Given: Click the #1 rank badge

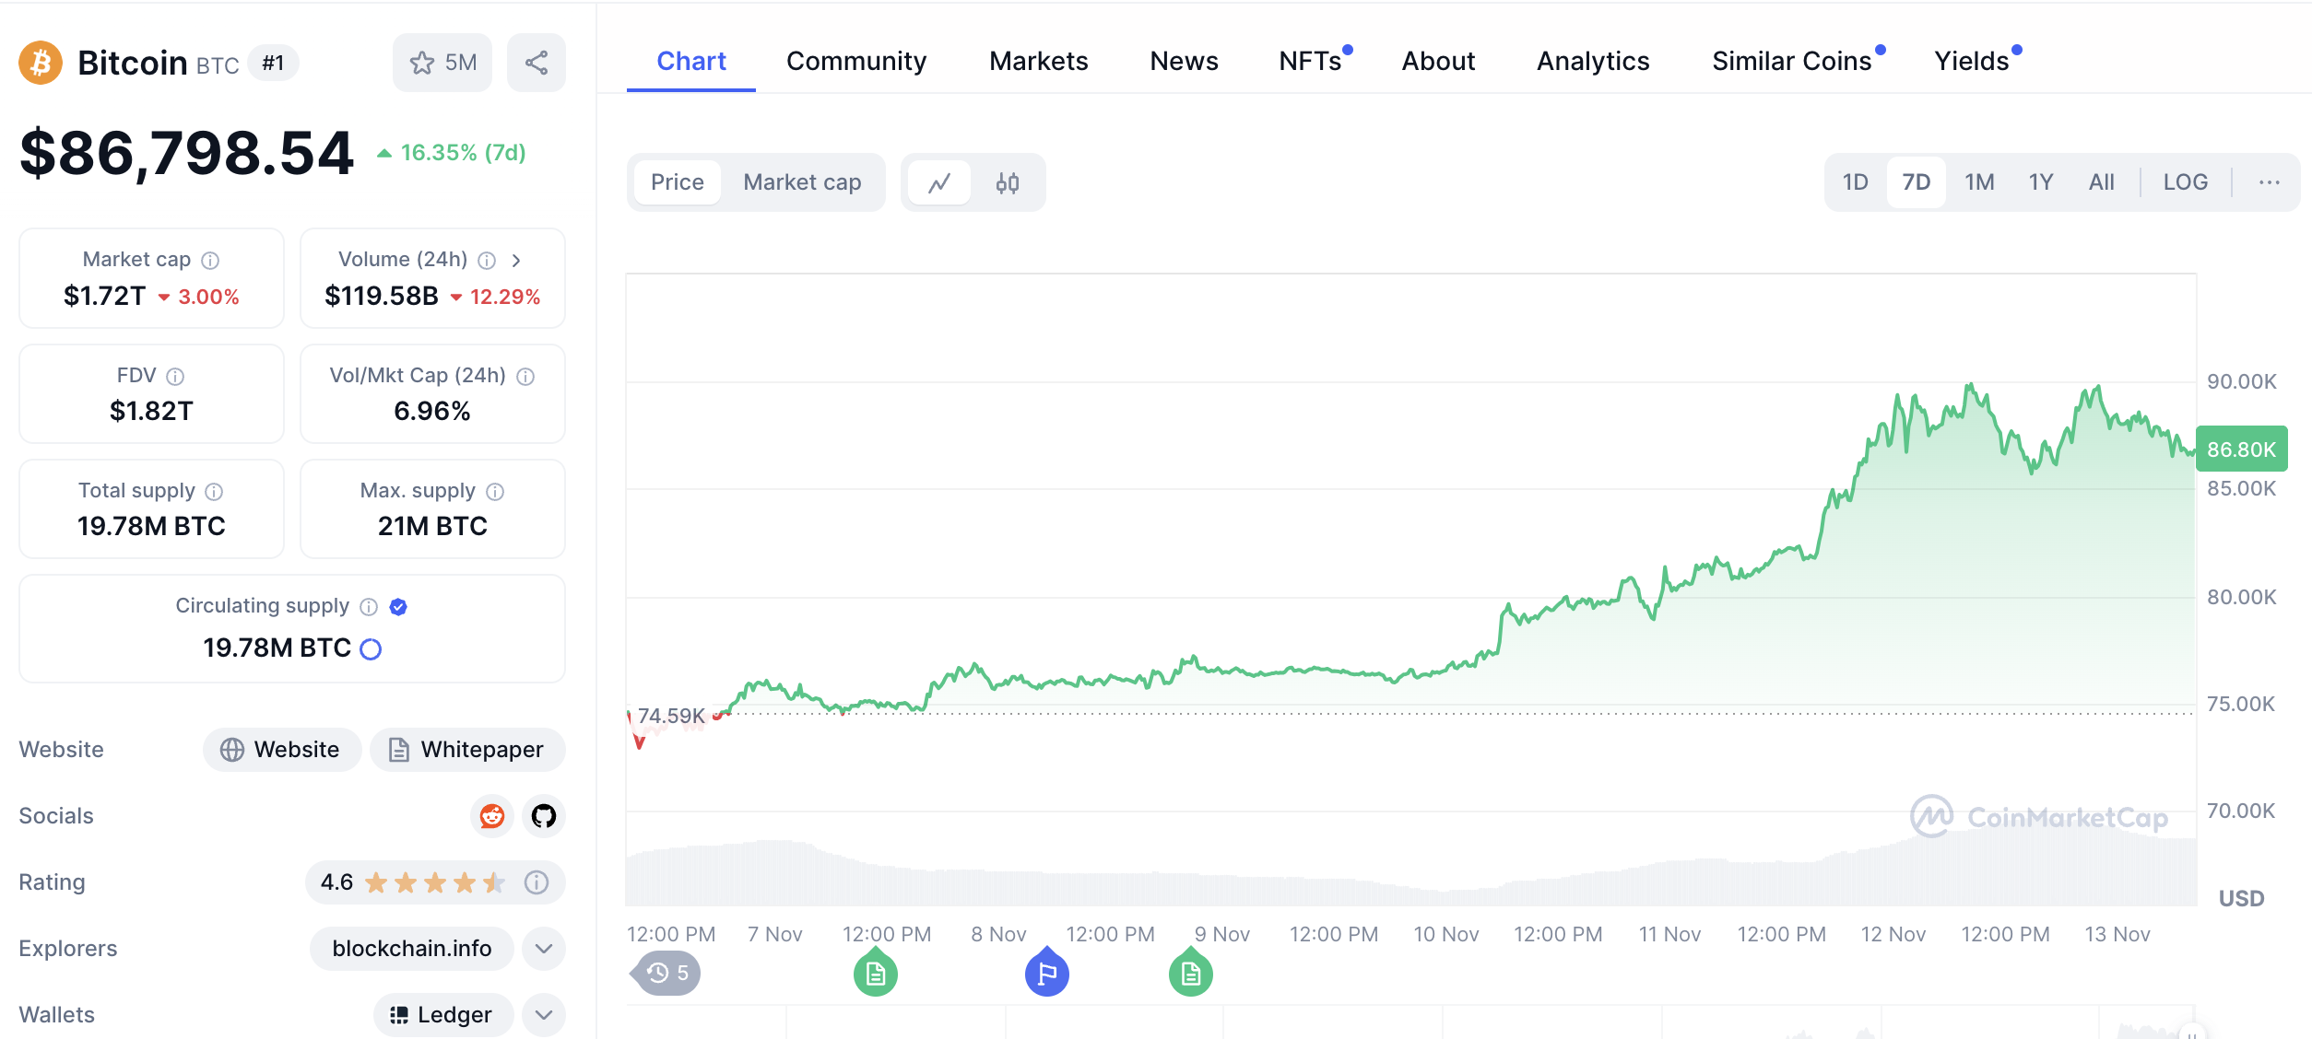Looking at the screenshot, I should [273, 63].
